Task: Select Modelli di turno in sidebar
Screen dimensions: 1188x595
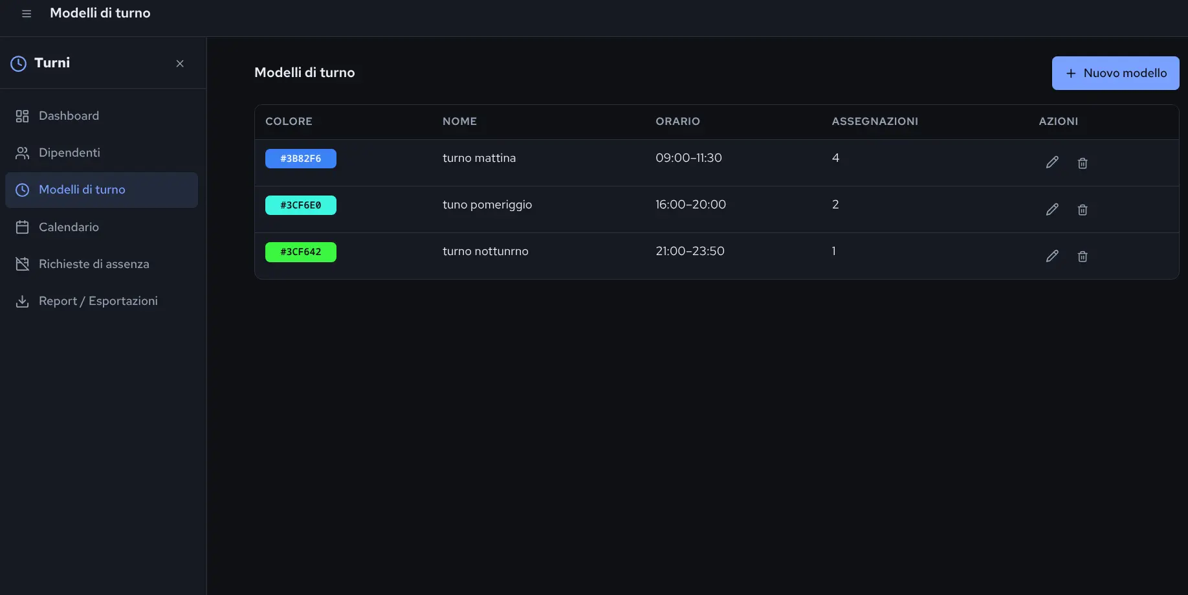Action: [x=102, y=190]
